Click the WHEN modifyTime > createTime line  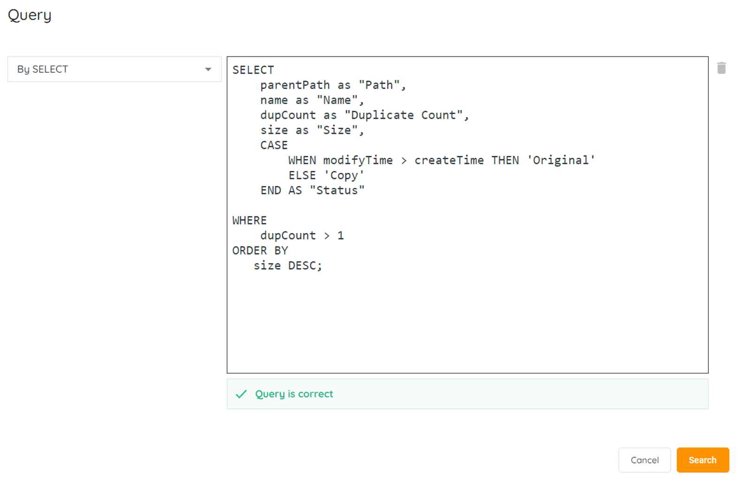(x=441, y=160)
